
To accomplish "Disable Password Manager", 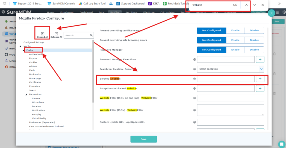I will (x=254, y=50).
